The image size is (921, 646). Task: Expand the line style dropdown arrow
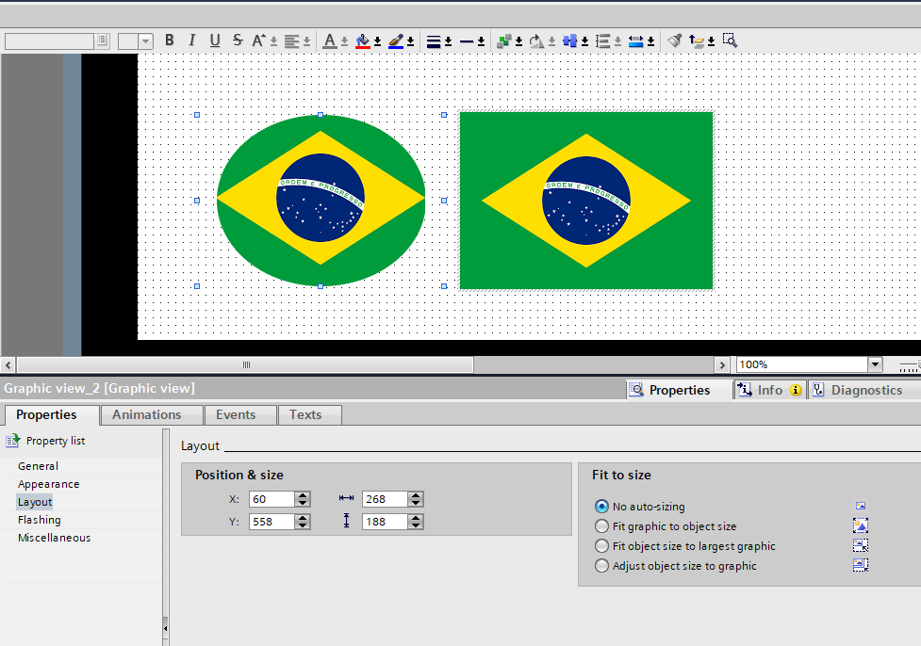[481, 41]
